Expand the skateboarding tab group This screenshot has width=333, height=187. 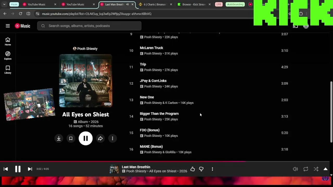(x=235, y=4)
